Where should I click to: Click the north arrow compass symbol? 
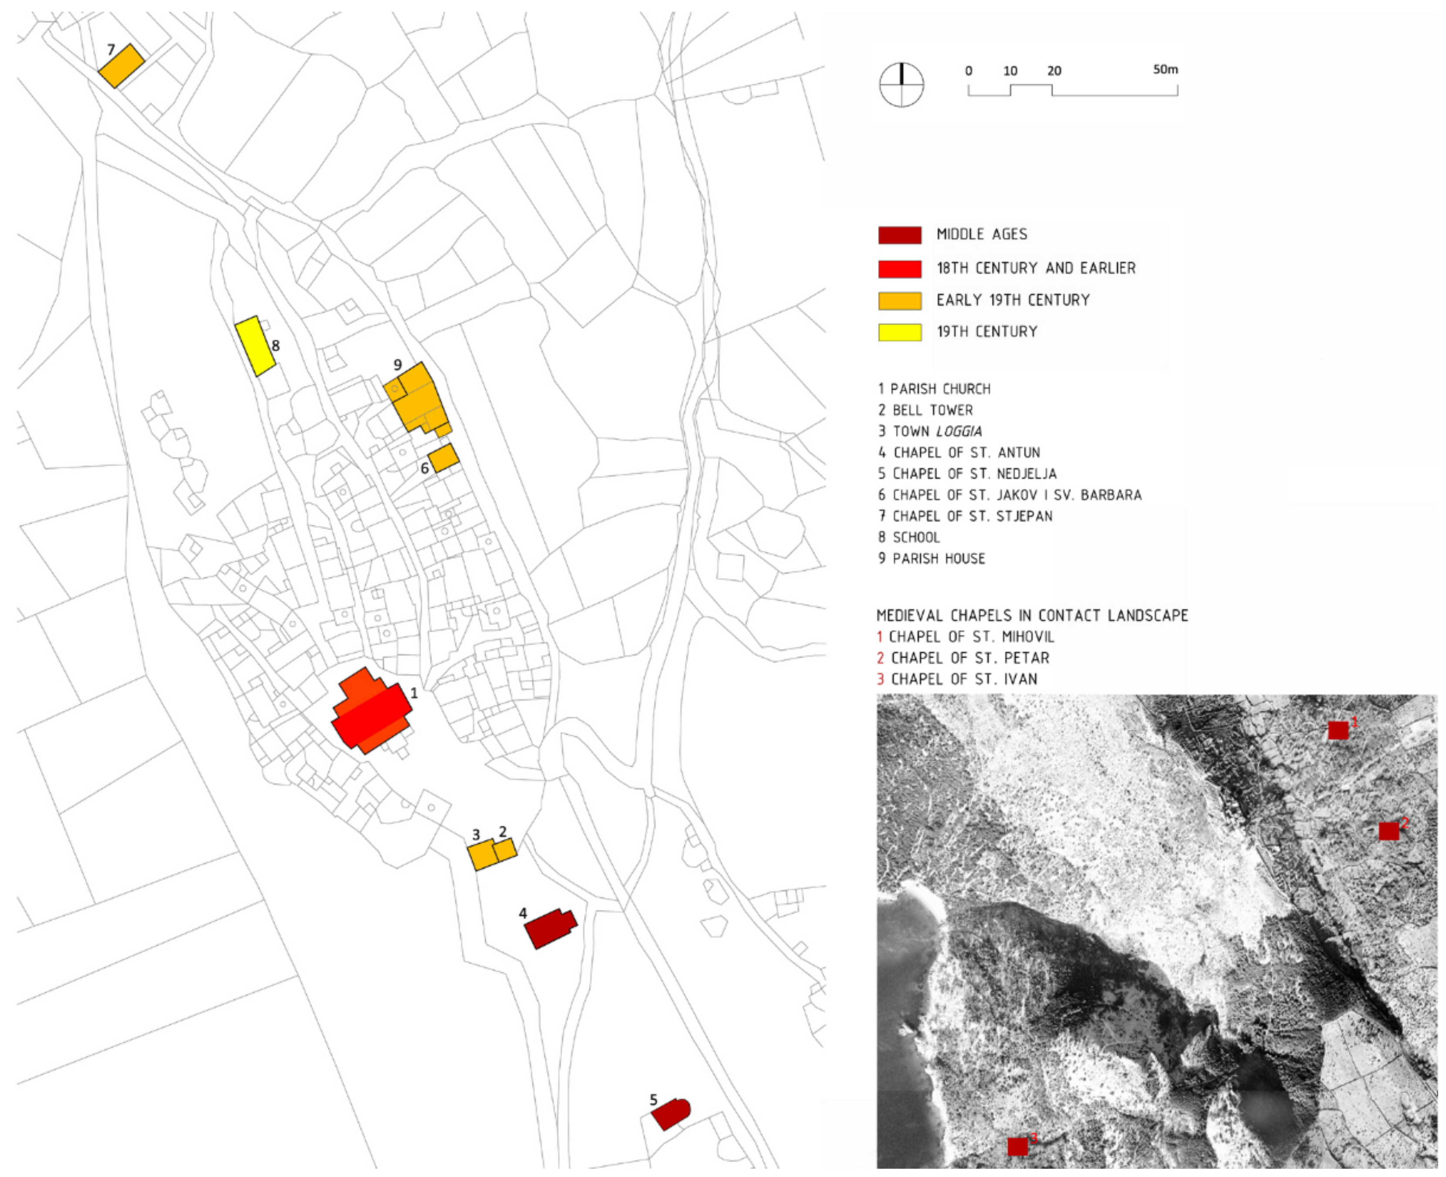coord(902,85)
